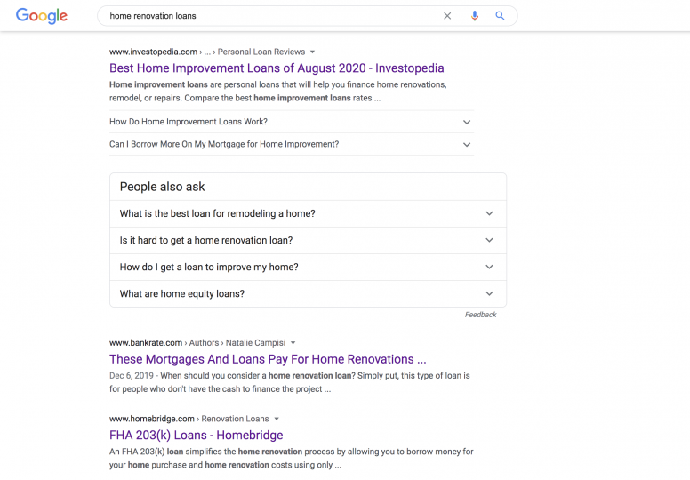690x480 pixels.
Task: Click the Feedback link
Action: pyautogui.click(x=480, y=315)
